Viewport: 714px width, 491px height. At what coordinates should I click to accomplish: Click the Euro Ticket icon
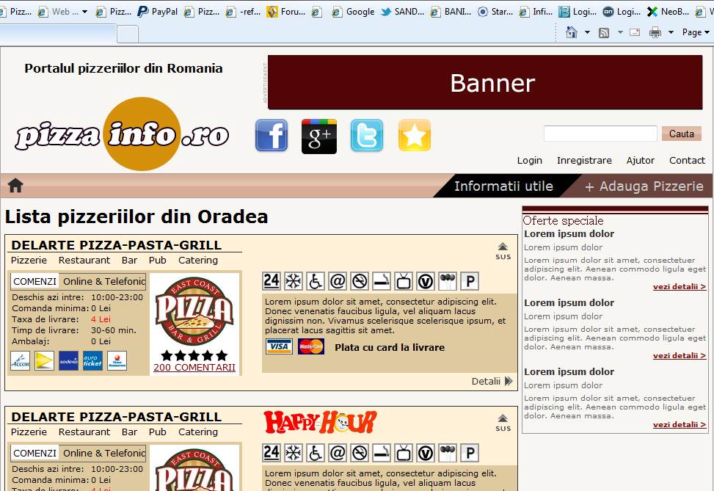(x=93, y=361)
